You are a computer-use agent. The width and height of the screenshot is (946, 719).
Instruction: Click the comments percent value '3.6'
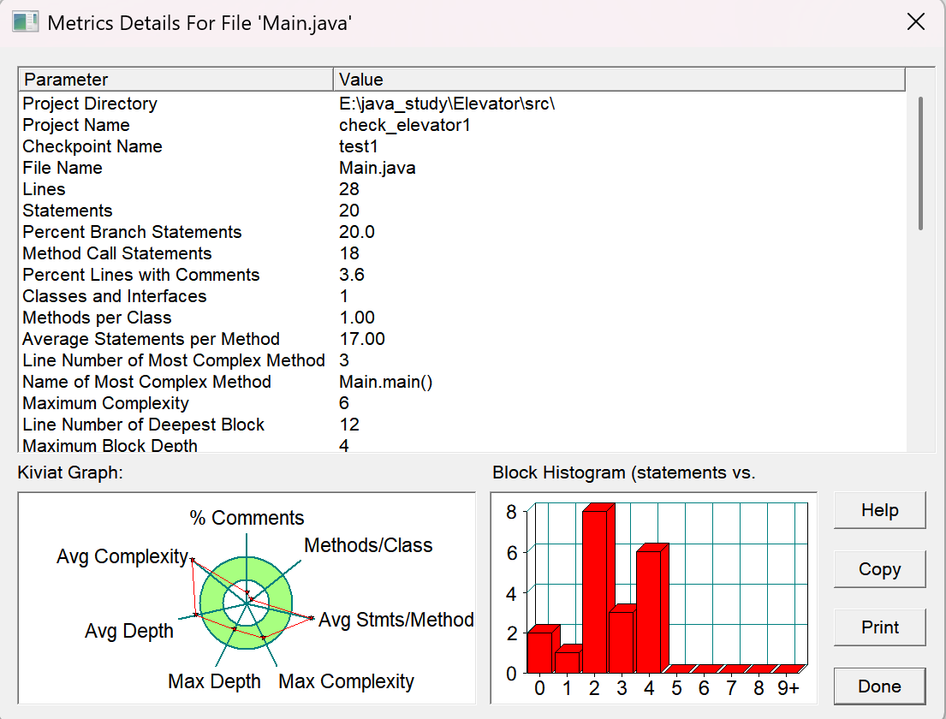click(351, 275)
